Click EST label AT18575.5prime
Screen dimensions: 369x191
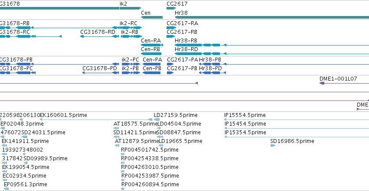(135, 124)
